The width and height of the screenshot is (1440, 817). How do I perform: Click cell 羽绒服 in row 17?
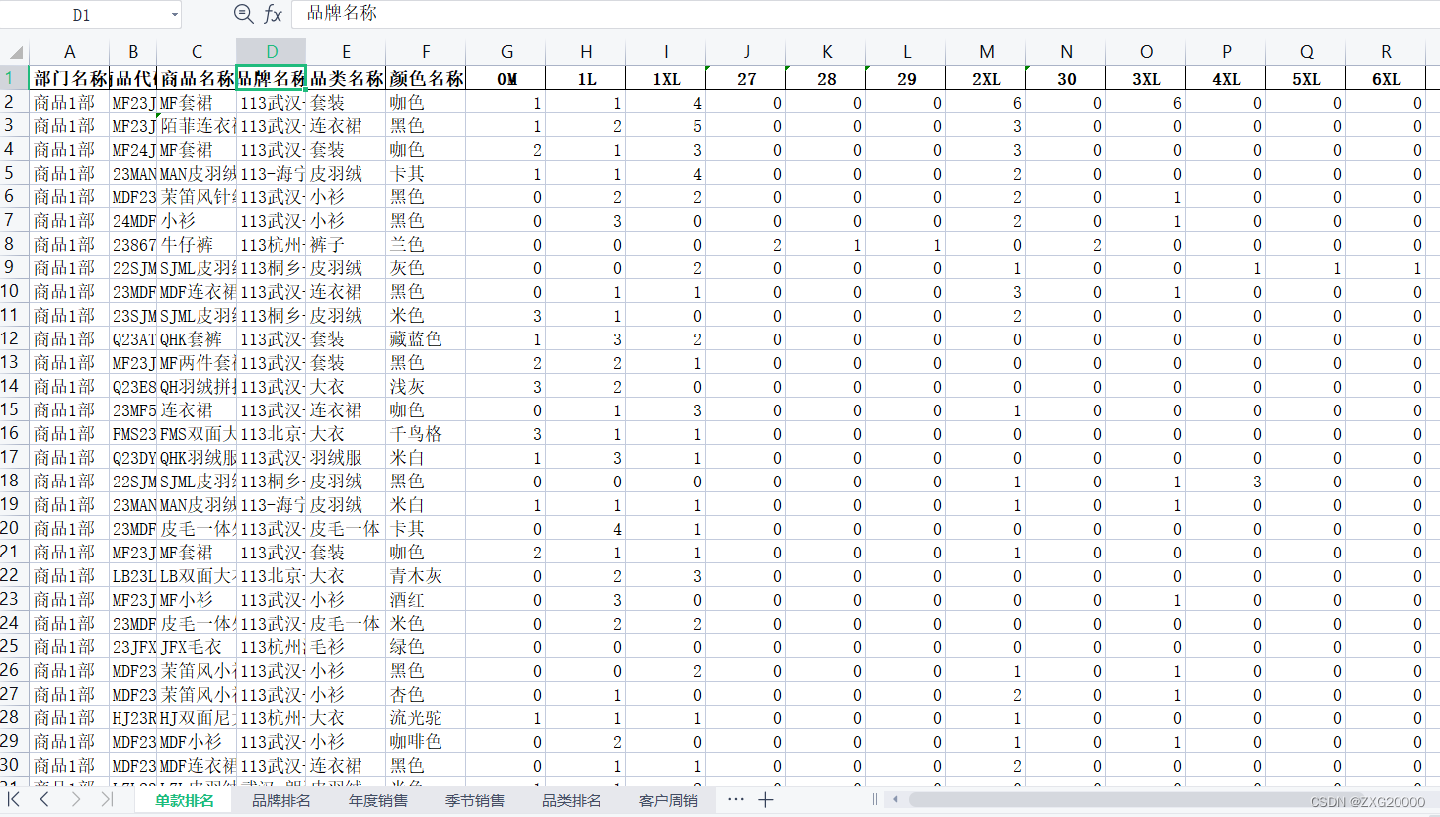click(x=346, y=457)
